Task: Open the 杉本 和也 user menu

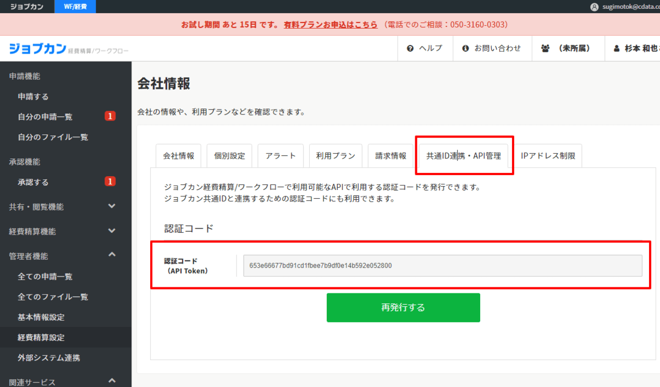Action: click(632, 48)
